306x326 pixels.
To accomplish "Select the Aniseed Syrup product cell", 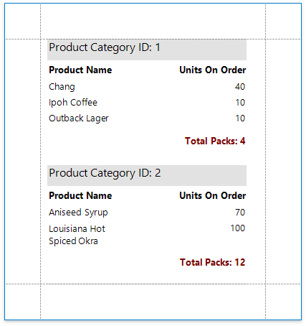I will pos(78,213).
